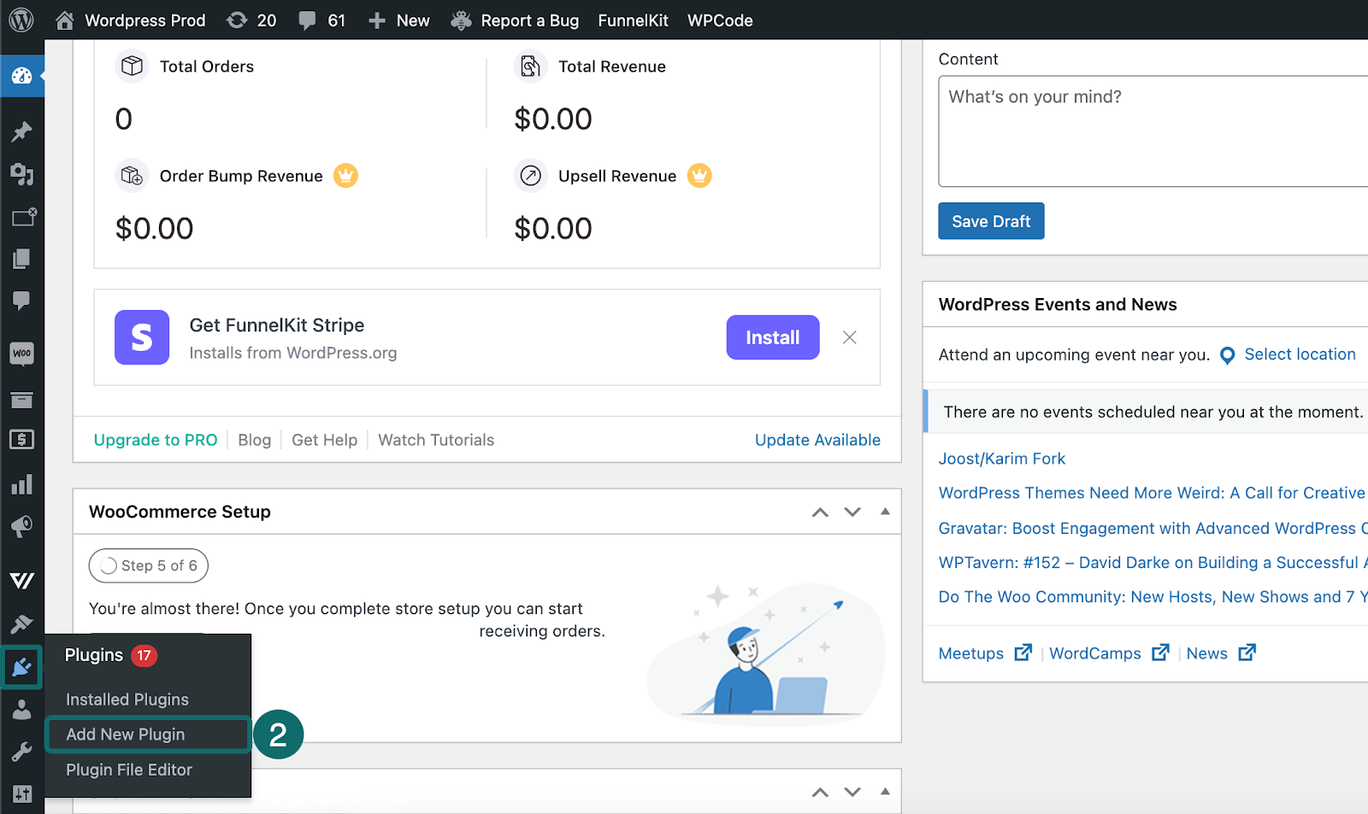This screenshot has height=814, width=1368.
Task: Open the 20 pending updates
Action: pos(251,20)
